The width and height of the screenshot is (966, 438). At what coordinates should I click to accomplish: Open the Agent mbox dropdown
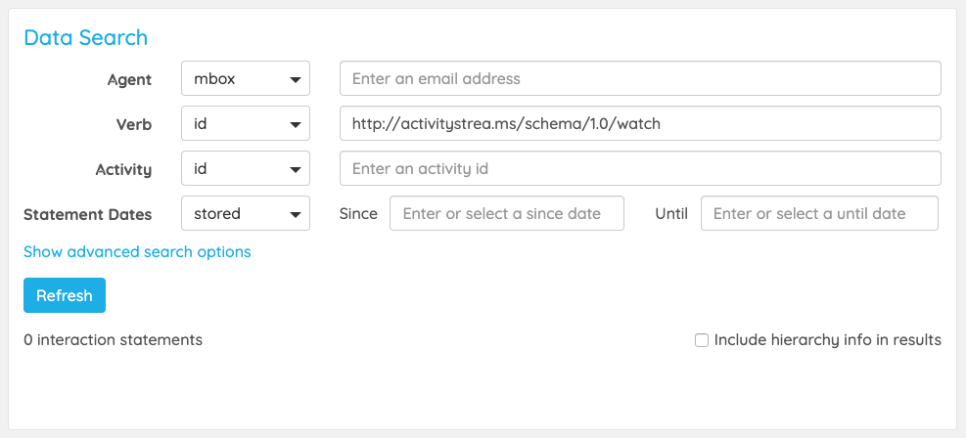tap(246, 79)
